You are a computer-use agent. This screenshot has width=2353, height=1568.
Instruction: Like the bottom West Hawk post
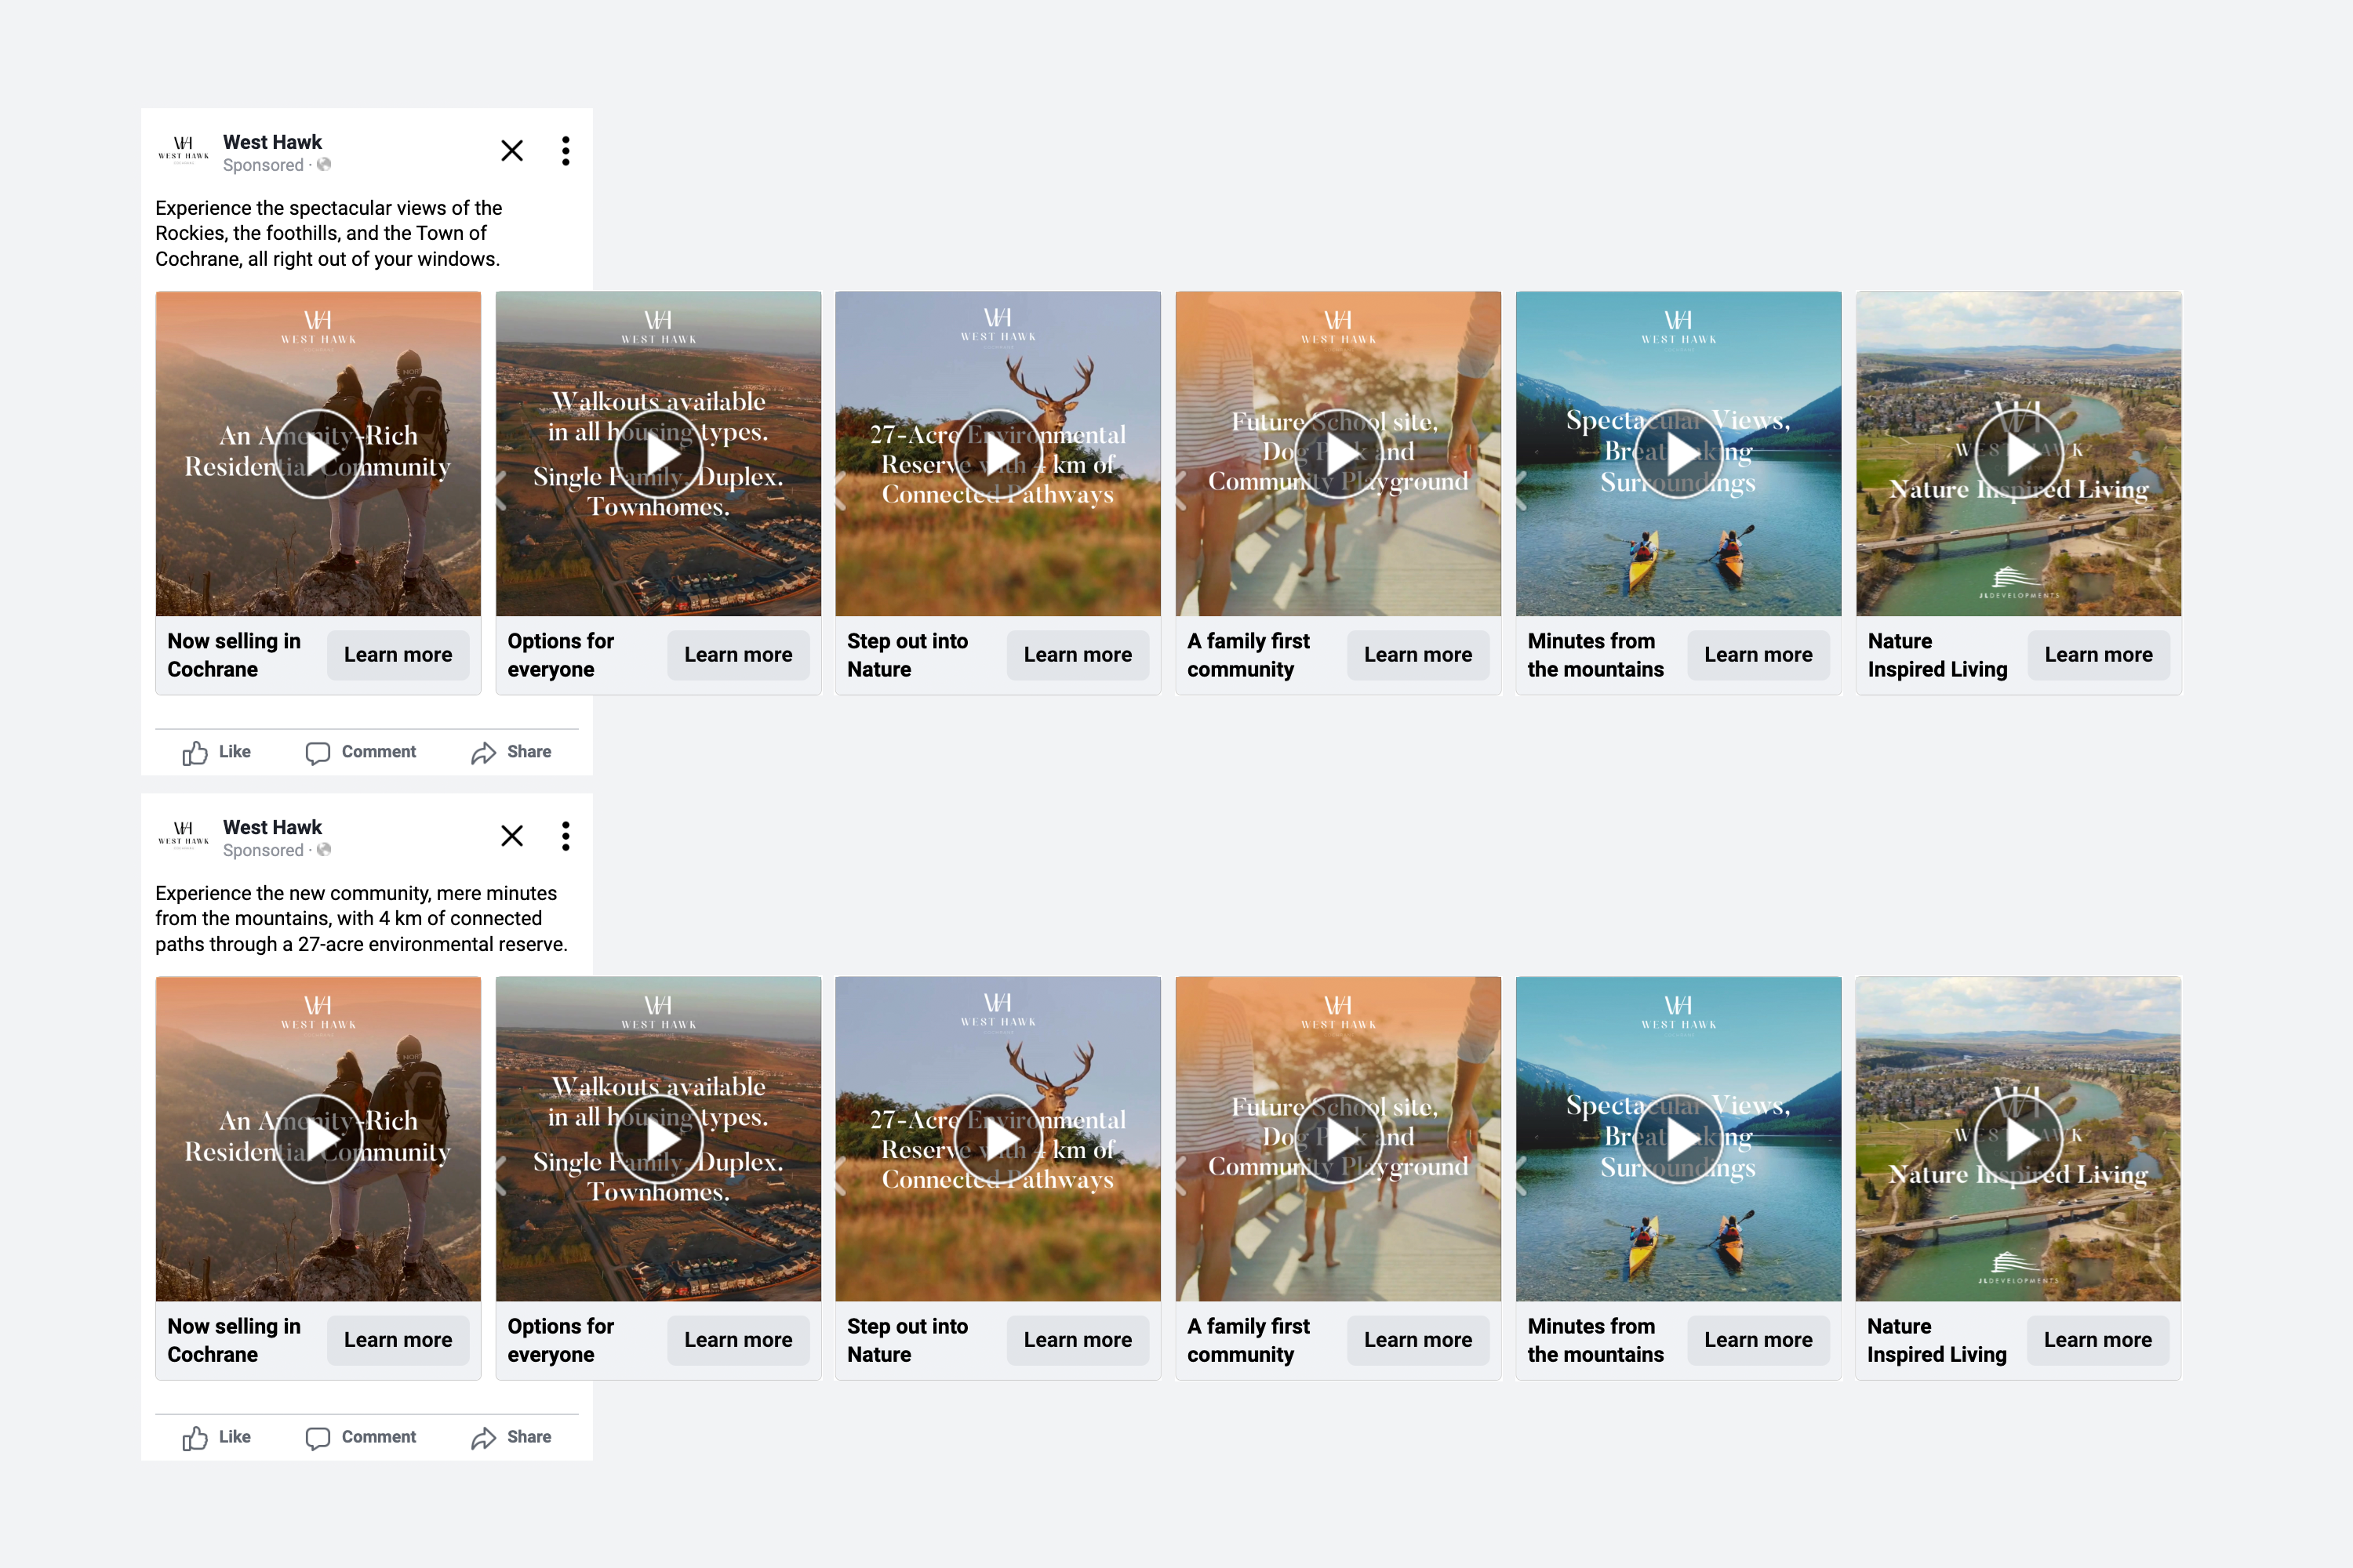216,1437
